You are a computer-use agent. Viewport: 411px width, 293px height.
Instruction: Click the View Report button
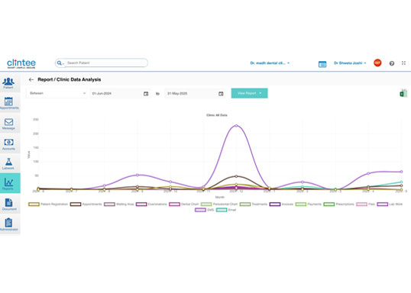249,93
